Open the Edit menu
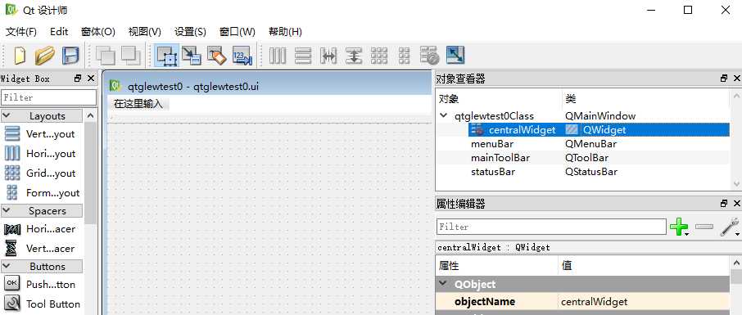This screenshot has height=315, width=742. 59,32
